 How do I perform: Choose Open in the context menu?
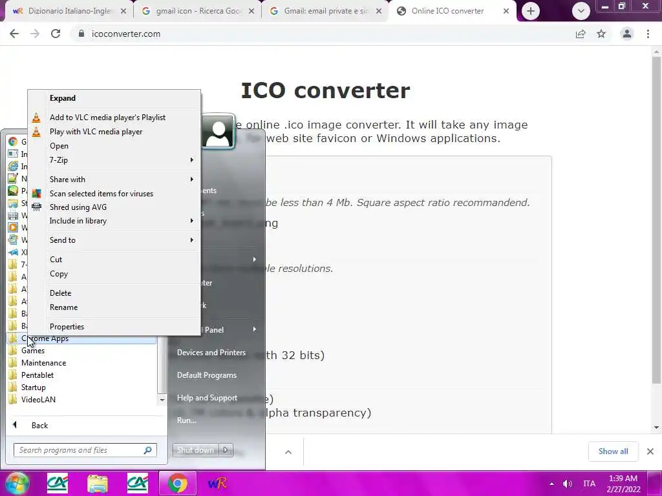(59, 146)
